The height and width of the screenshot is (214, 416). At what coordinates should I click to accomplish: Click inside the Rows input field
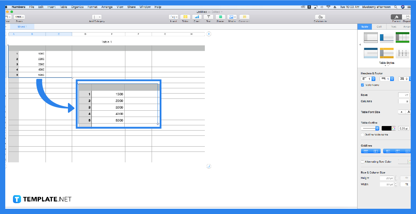click(x=403, y=95)
